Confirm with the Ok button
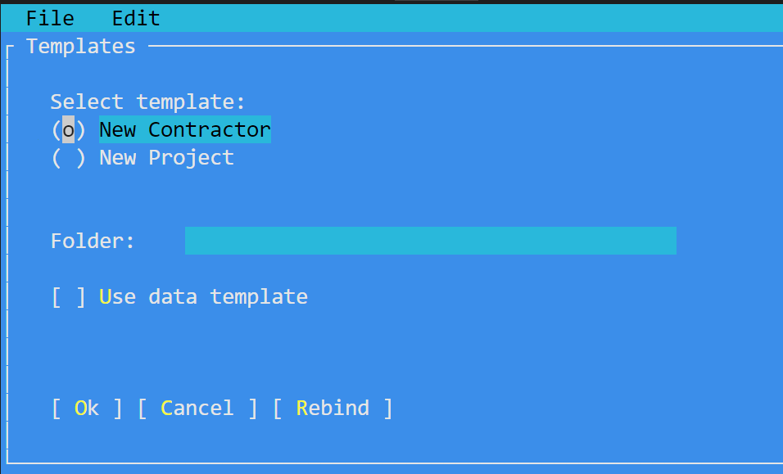 87,409
